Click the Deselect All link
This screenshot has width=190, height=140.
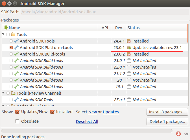coord(87,122)
